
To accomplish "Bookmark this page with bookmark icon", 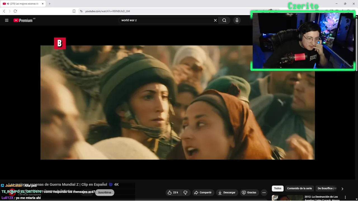I will pyautogui.click(x=74, y=11).
